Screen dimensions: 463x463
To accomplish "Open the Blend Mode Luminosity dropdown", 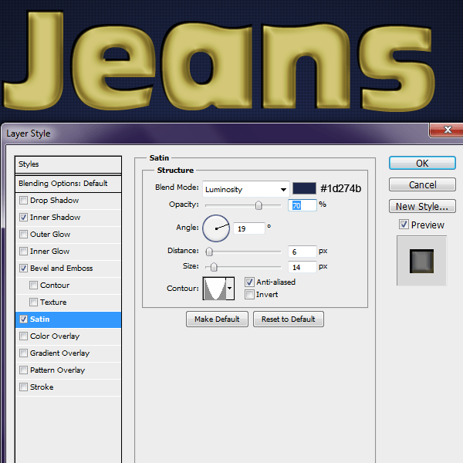I will click(245, 189).
